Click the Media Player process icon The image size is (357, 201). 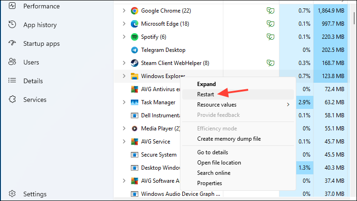point(134,129)
